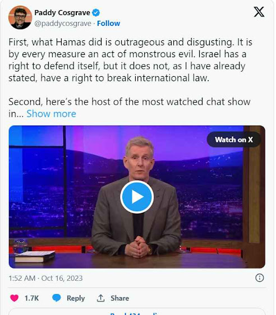The height and width of the screenshot is (315, 276).
Task: Open the 1:52 AM Oct 16, 2023 timestamp
Action: [45, 278]
